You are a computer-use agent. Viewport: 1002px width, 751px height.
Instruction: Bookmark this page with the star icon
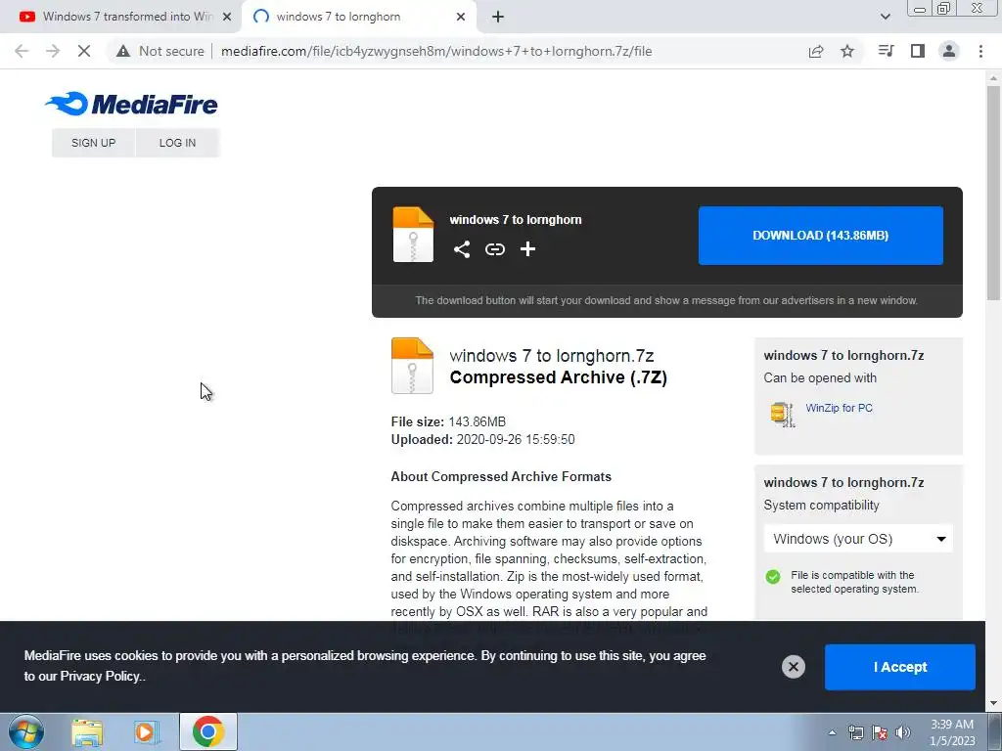click(847, 51)
